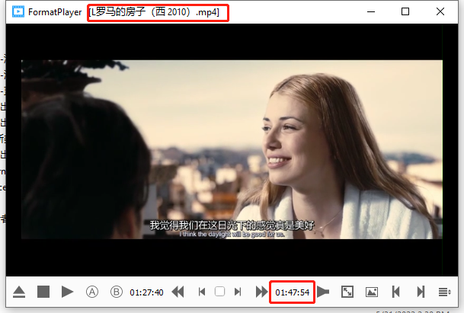Click the FormatPlayer app icon in title bar
This screenshot has width=464, height=313.
(x=18, y=11)
